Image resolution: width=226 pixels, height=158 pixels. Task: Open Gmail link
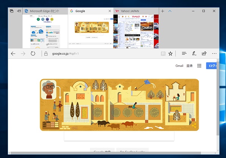click(x=179, y=66)
